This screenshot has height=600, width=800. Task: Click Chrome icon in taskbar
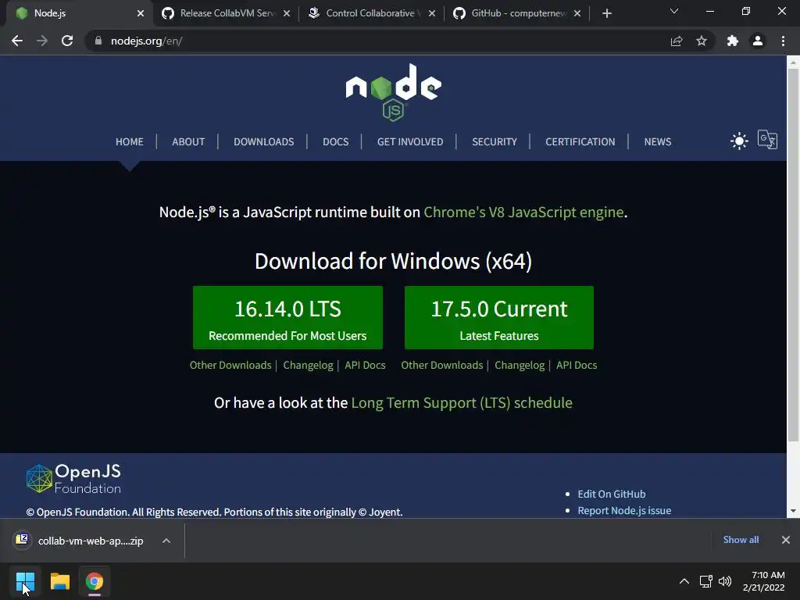click(x=95, y=581)
